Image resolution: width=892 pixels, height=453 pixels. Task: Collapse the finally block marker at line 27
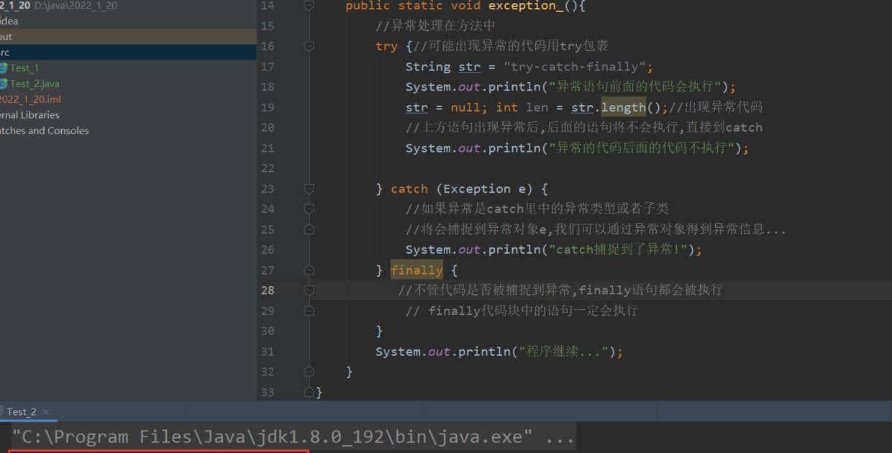[309, 270]
